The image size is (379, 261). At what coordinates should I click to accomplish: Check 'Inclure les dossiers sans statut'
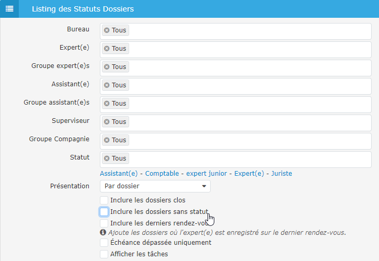click(104, 212)
